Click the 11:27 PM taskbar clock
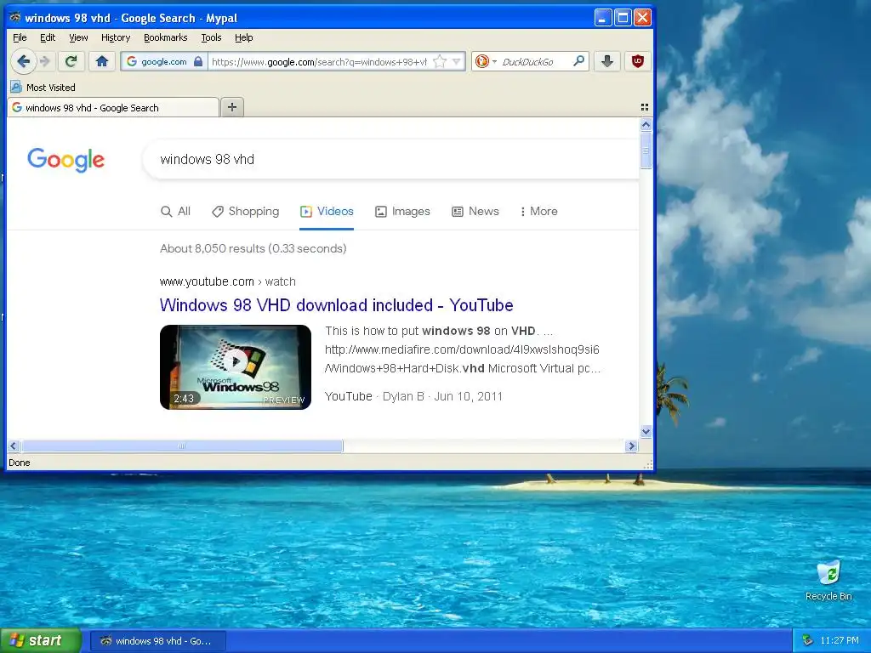Screen dimensions: 871x653 [840, 641]
